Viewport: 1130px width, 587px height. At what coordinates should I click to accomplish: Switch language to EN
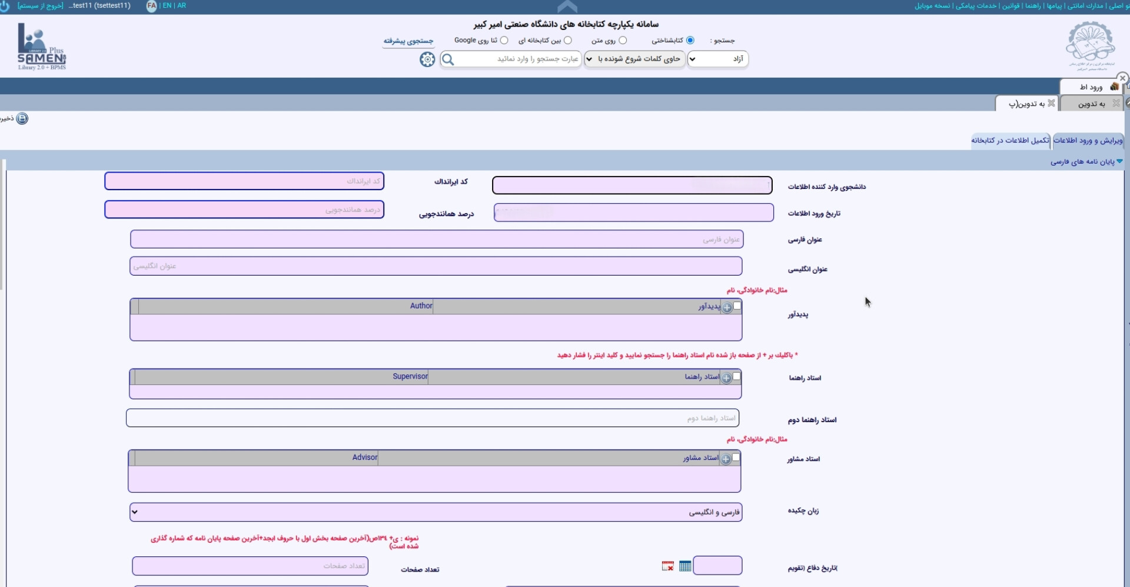167,6
